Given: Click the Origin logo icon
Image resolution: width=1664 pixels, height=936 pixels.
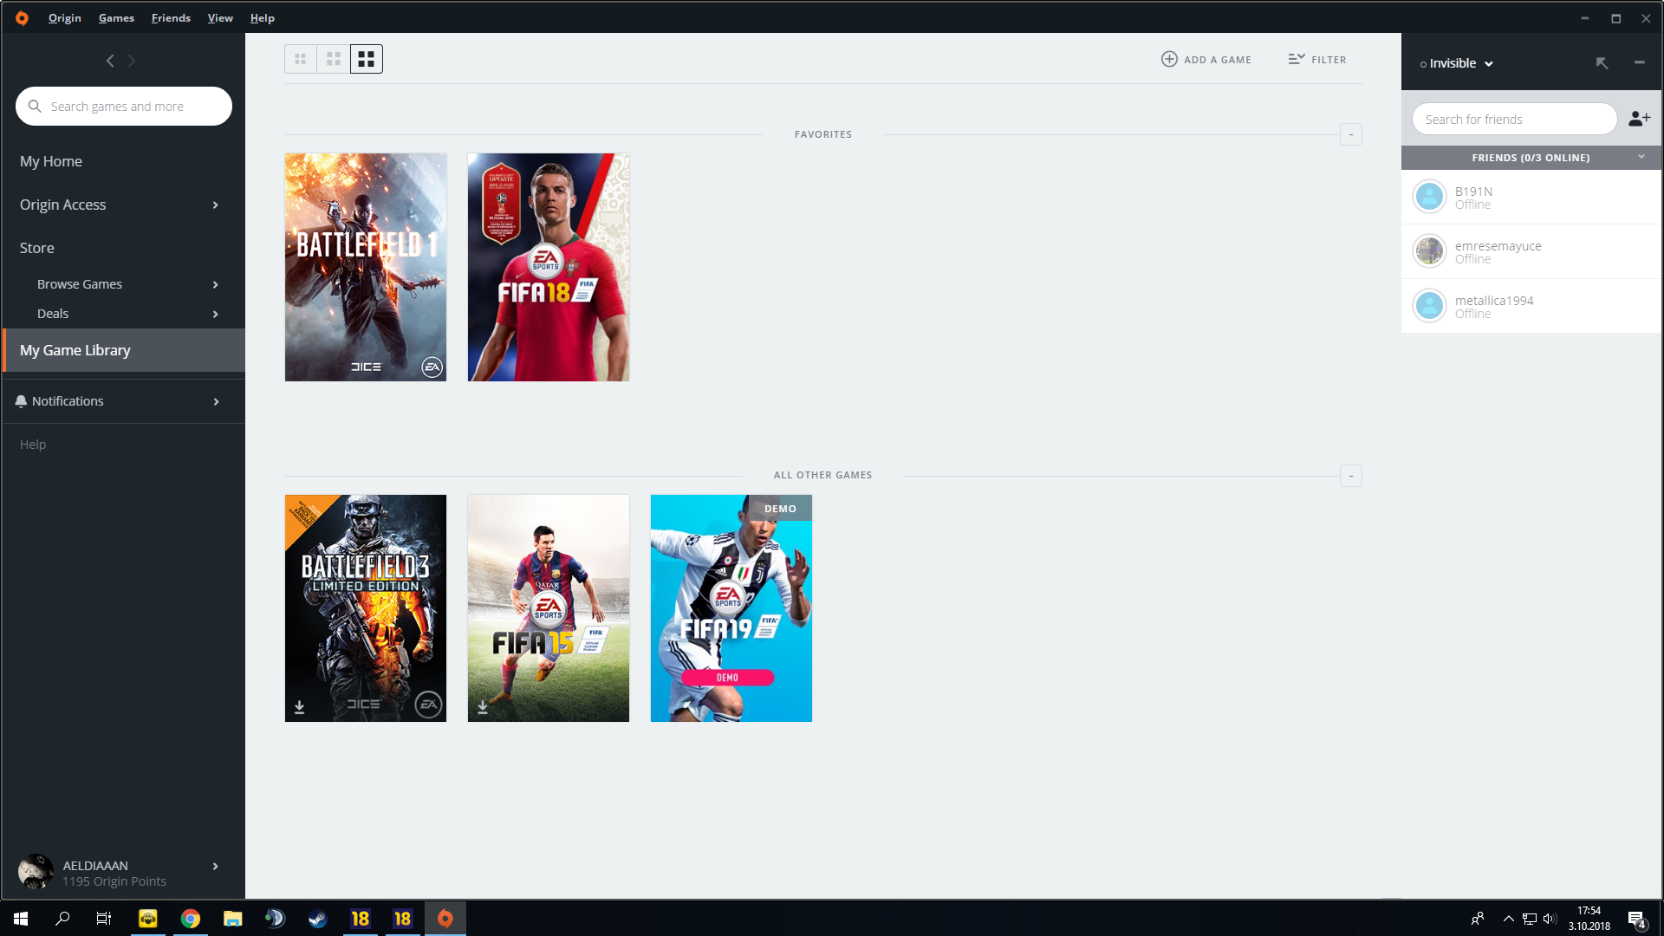Looking at the screenshot, I should point(22,18).
